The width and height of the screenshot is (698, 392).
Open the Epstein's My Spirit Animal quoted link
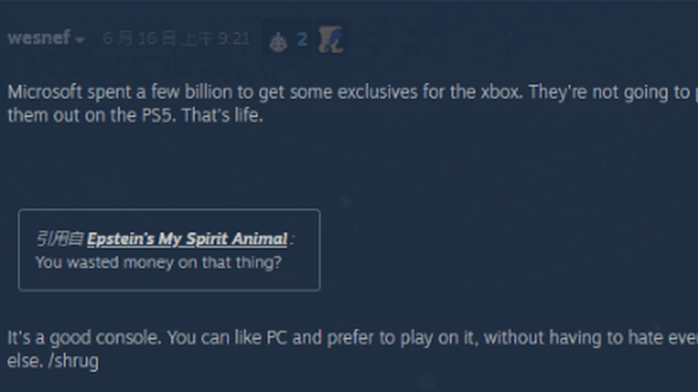pos(186,239)
